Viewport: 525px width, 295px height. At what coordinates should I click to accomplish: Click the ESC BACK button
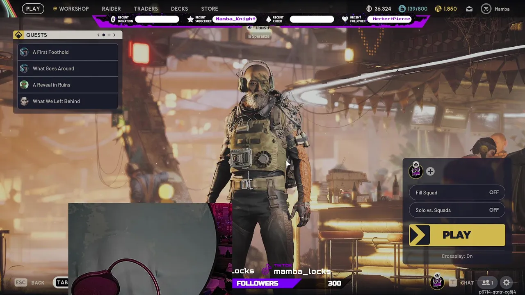[x=30, y=282]
